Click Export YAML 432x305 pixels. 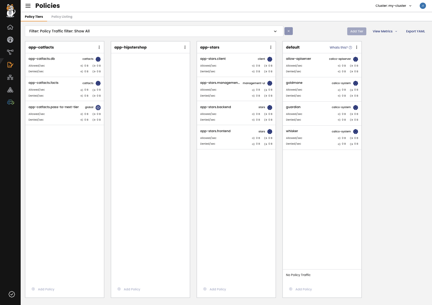[415, 31]
